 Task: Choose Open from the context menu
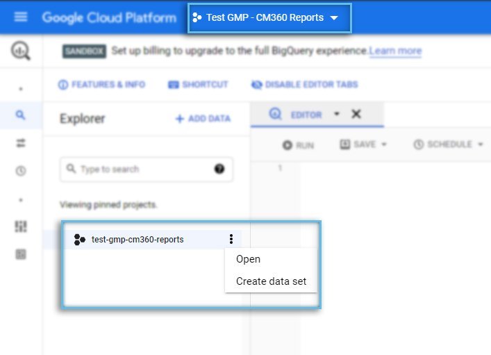point(248,259)
